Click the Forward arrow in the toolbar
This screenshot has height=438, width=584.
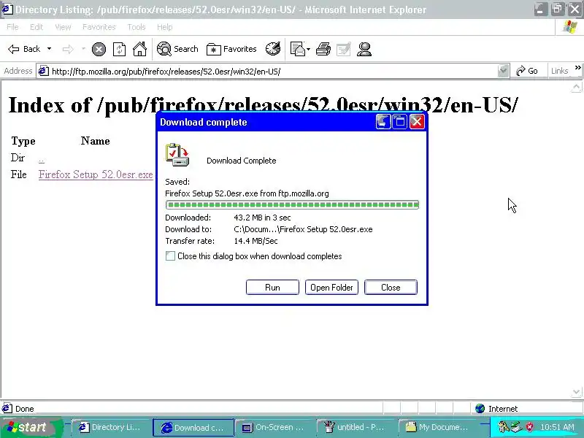click(x=68, y=49)
